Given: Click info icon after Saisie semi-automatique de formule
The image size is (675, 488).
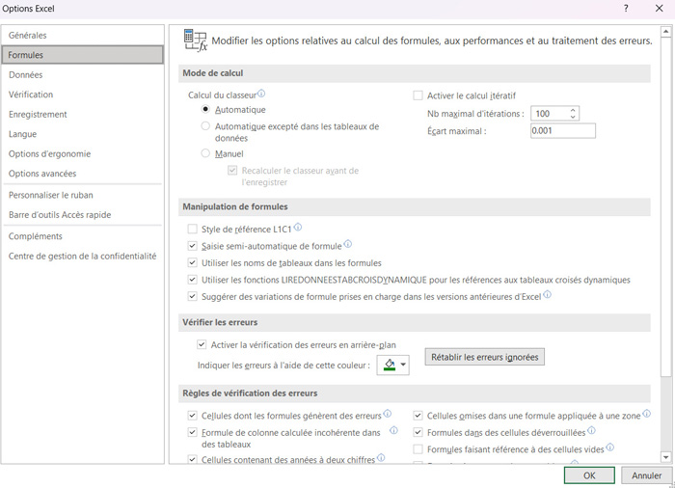Looking at the screenshot, I should coord(348,245).
